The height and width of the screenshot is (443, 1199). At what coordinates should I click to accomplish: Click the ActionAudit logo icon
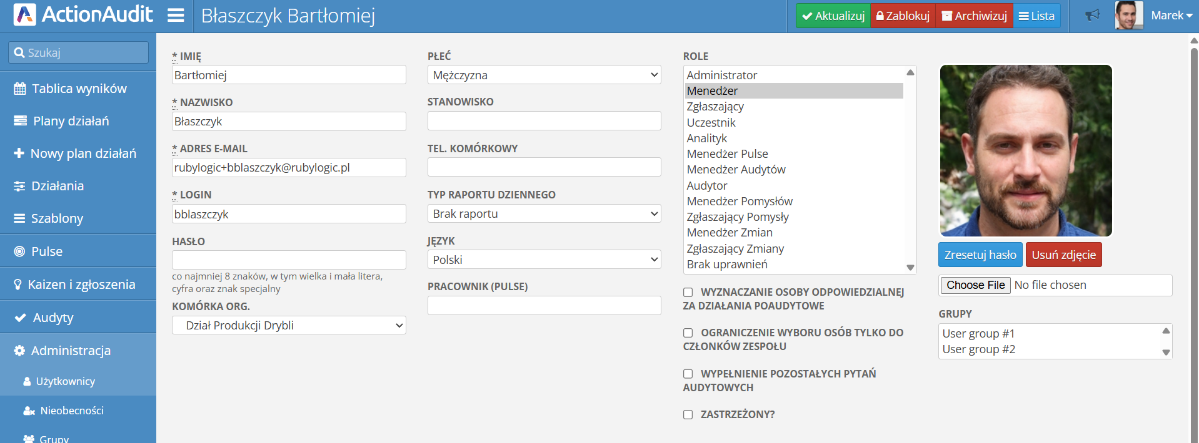tap(25, 15)
